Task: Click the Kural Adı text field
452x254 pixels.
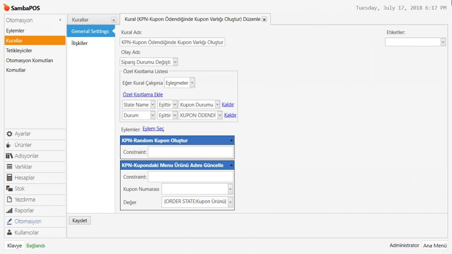Action: (173, 42)
